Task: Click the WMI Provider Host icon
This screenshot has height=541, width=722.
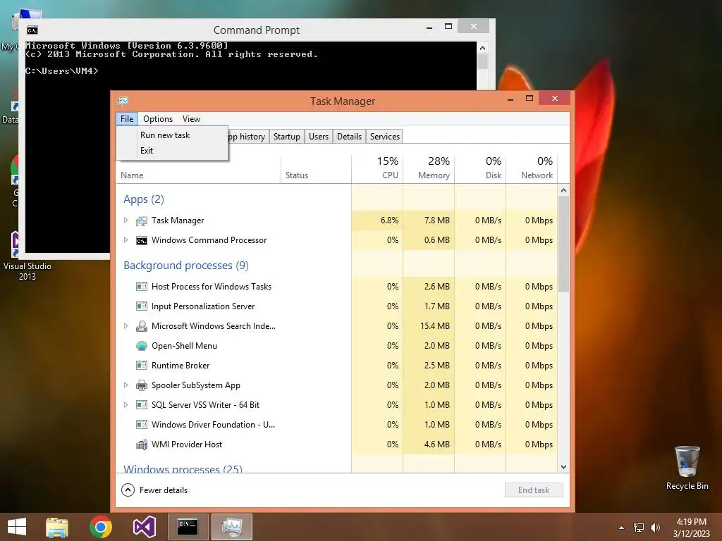Action: click(x=141, y=444)
